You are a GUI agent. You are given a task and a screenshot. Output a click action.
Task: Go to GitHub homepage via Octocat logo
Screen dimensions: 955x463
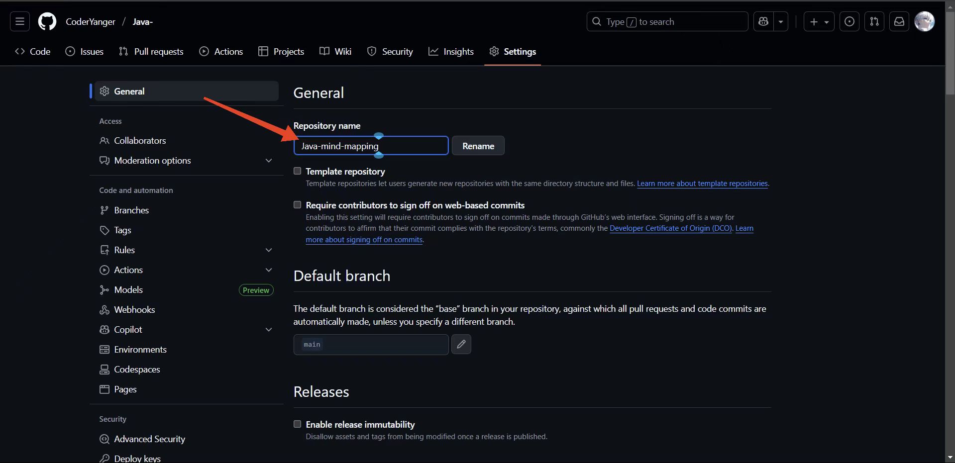[47, 21]
